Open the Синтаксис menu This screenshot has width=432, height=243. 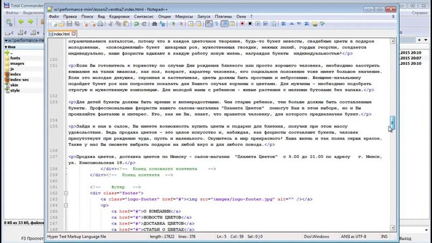pos(144,16)
